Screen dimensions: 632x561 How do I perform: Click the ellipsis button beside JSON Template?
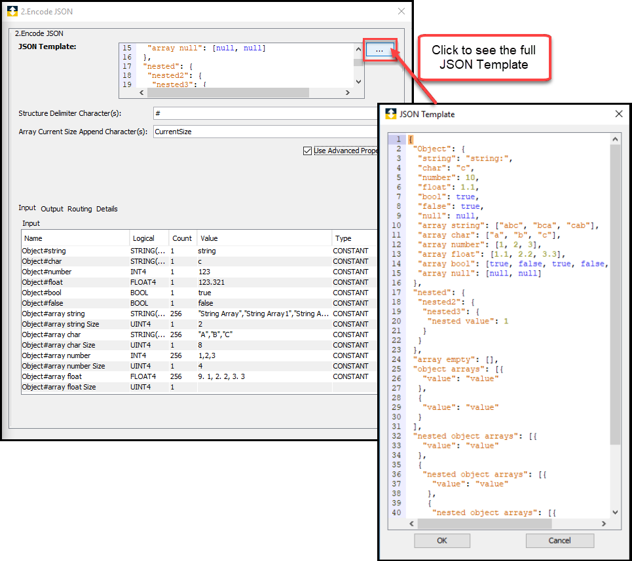pyautogui.click(x=380, y=50)
